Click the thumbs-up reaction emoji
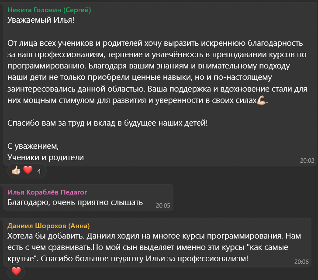This screenshot has width=318, height=280. coord(16,170)
